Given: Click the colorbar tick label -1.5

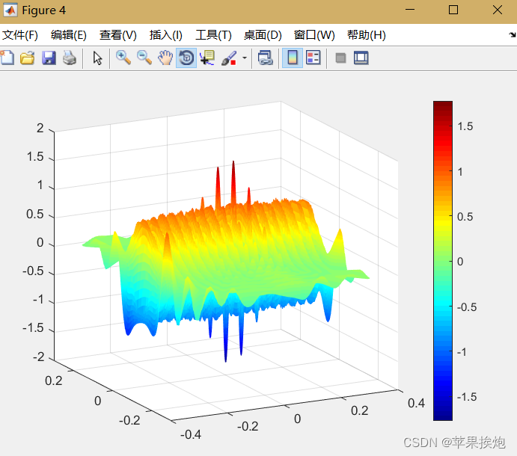Looking at the screenshot, I should pyautogui.click(x=467, y=397).
